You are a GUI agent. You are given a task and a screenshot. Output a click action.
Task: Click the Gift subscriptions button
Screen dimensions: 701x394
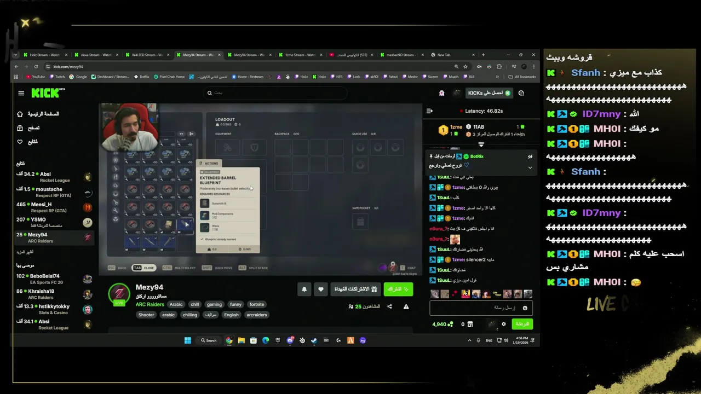[x=355, y=289]
